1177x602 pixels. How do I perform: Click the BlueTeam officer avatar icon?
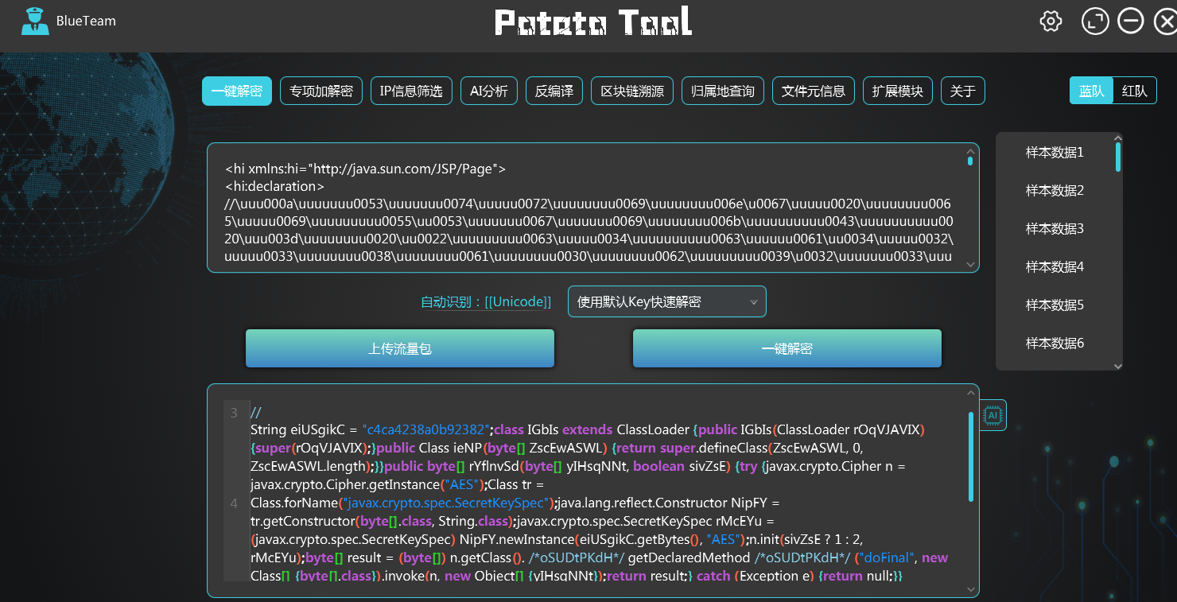tap(35, 21)
